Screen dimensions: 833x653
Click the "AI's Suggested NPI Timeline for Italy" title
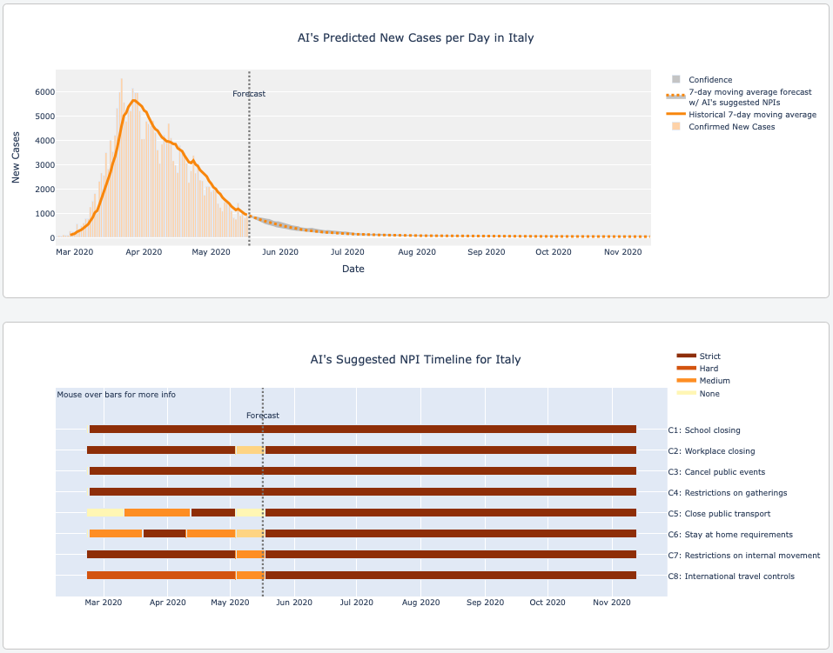(415, 360)
